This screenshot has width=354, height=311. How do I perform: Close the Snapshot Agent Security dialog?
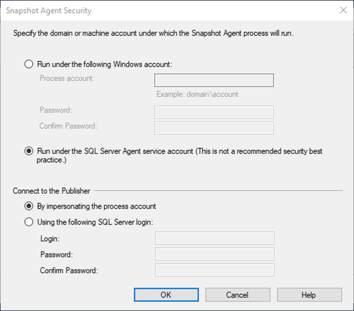coord(343,10)
